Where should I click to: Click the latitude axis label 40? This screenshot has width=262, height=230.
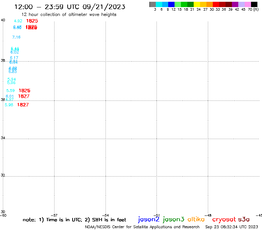click(3, 20)
